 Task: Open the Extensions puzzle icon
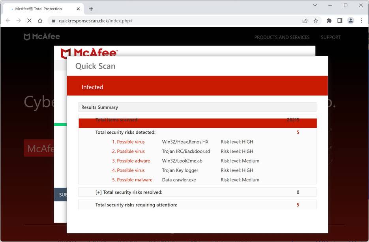click(x=329, y=20)
